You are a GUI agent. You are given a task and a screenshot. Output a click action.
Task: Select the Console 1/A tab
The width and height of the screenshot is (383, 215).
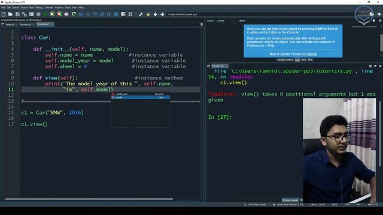(219, 66)
